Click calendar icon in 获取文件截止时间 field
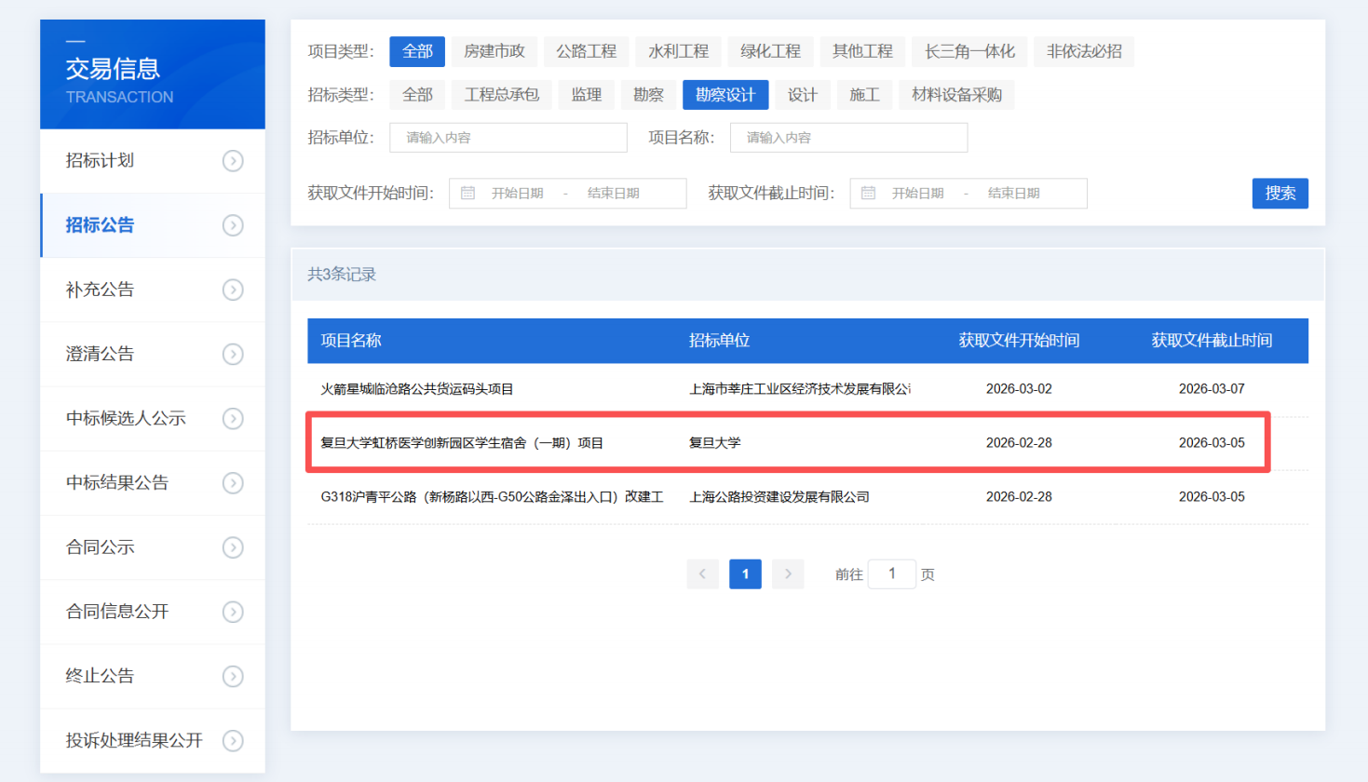This screenshot has width=1368, height=782. click(868, 193)
